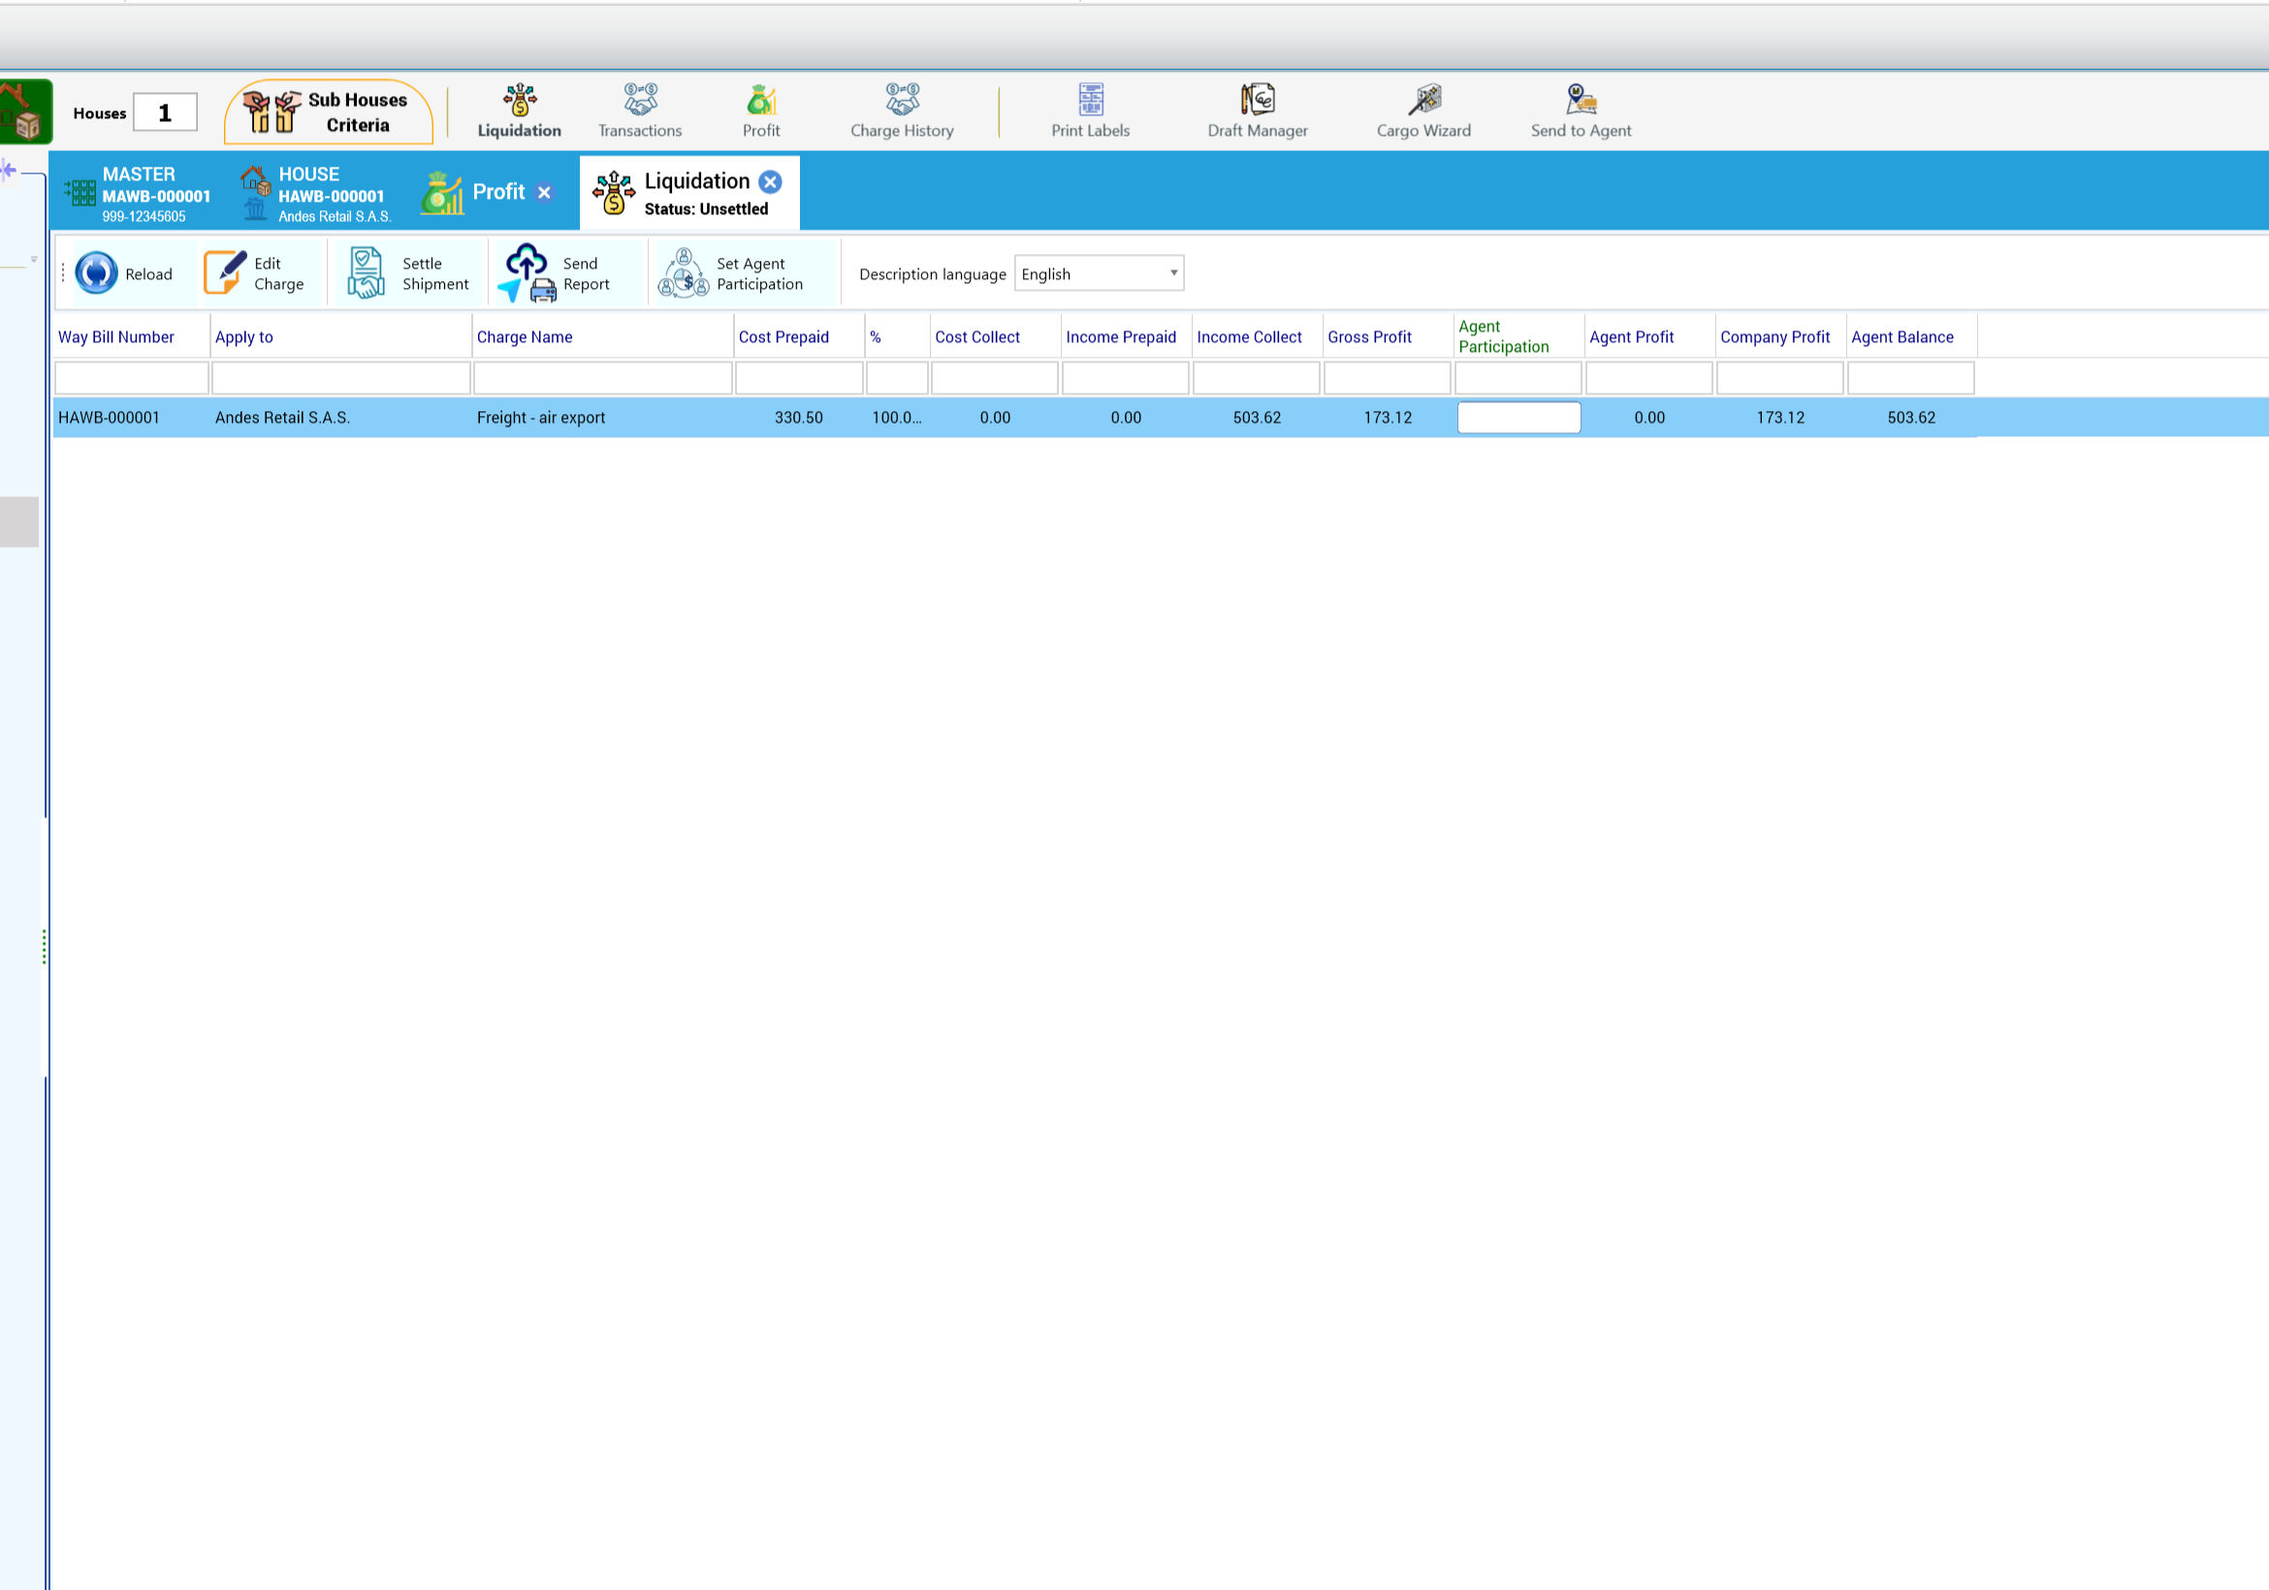
Task: Click the Charge Name filter box
Action: [x=603, y=377]
